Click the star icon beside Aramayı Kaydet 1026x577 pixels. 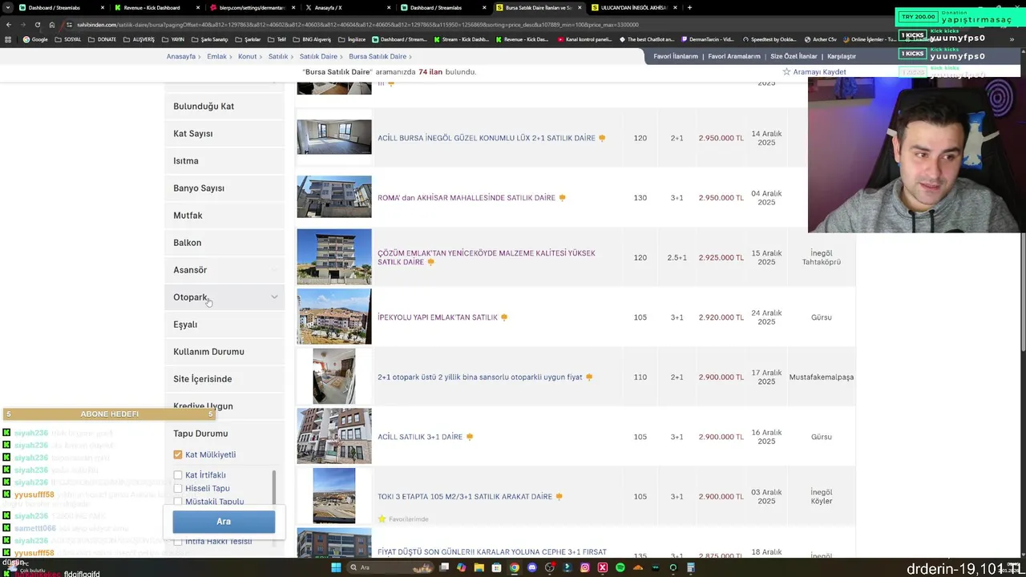click(x=786, y=71)
